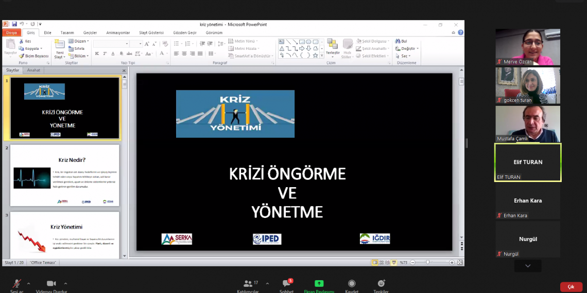Viewport: 587px width, 293px height.
Task: Show more participants with down chevron
Action: [x=528, y=266]
